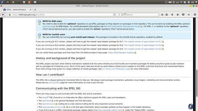Bookmark this page with the star icon
Viewport: 198px width, 111px height.
pyautogui.click(x=162, y=14)
